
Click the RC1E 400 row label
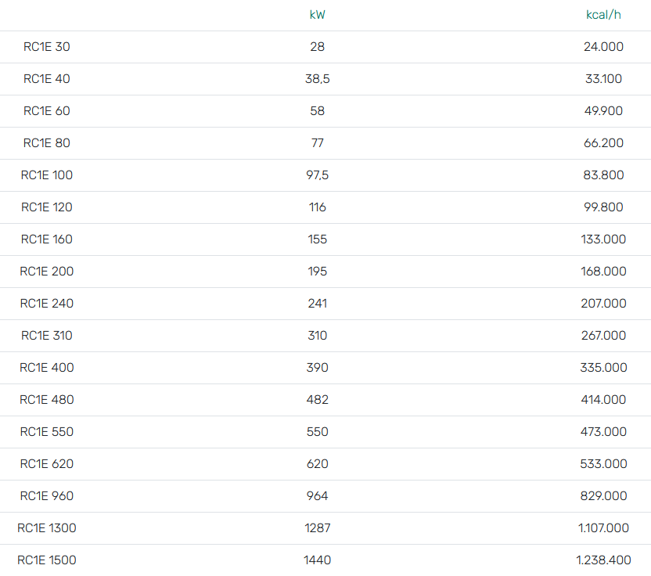pos(47,368)
